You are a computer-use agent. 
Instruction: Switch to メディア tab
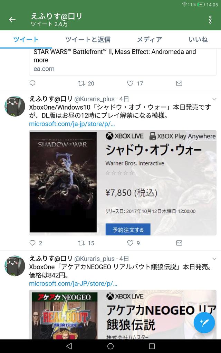pyautogui.click(x=150, y=39)
